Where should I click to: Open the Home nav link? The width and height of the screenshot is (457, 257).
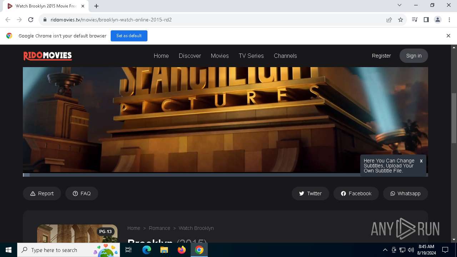(161, 56)
